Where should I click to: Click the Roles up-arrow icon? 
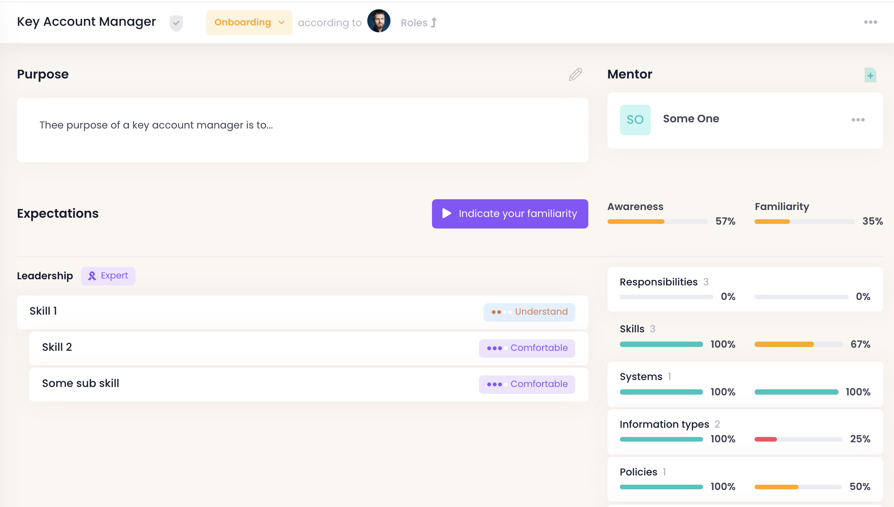pyautogui.click(x=434, y=23)
